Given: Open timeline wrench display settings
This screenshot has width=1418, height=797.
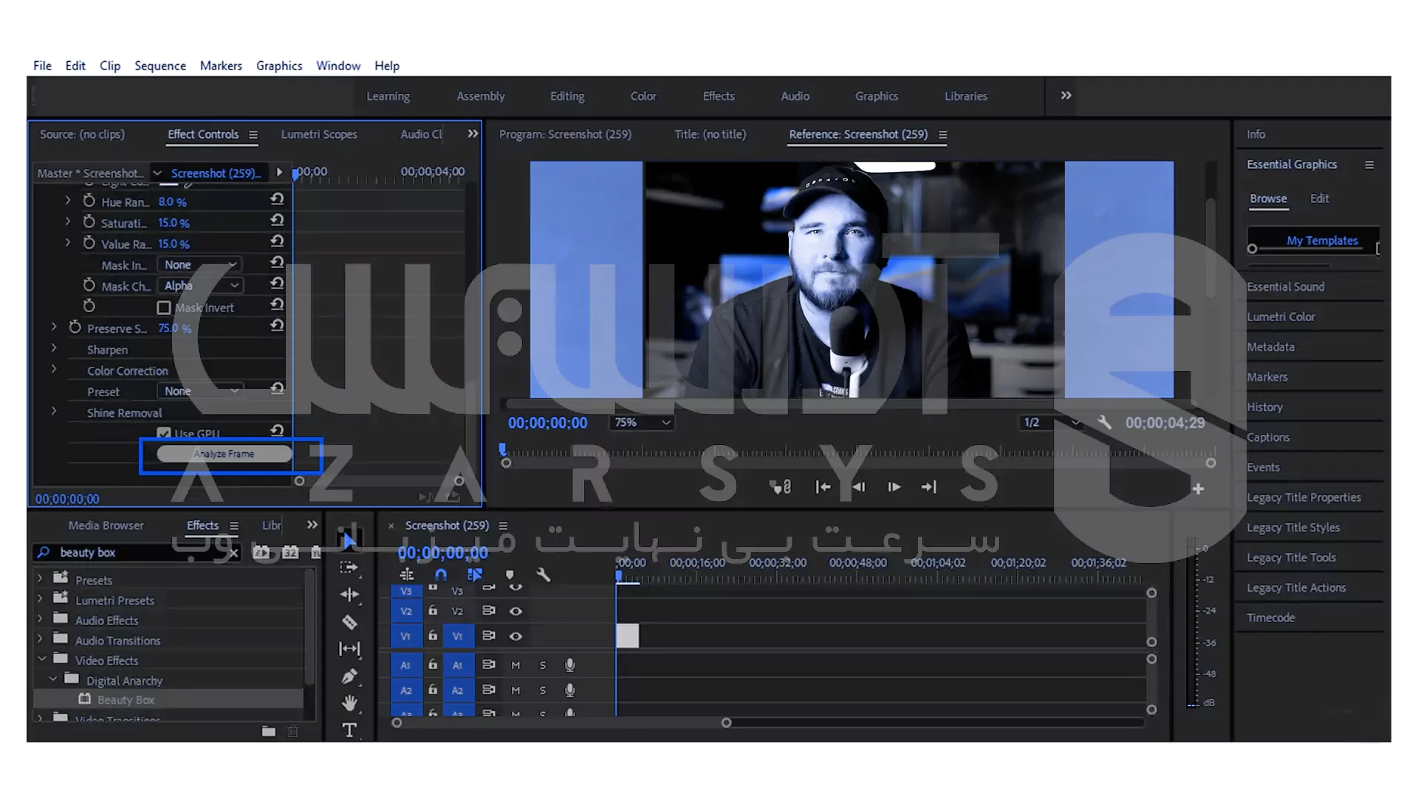Looking at the screenshot, I should (x=544, y=575).
